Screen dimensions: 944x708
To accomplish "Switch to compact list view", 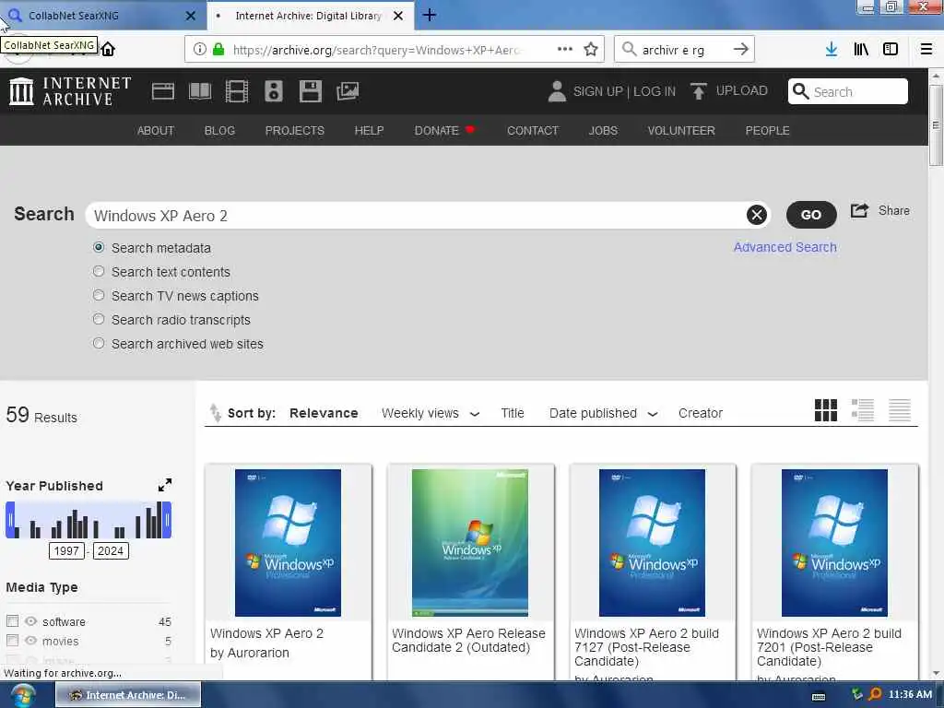I will point(900,410).
